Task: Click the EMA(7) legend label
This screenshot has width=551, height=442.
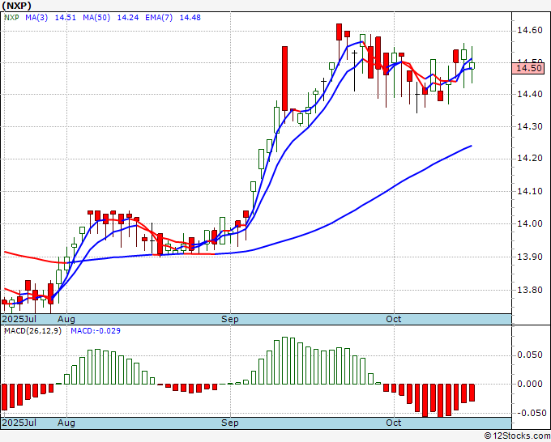Action: pyautogui.click(x=159, y=18)
